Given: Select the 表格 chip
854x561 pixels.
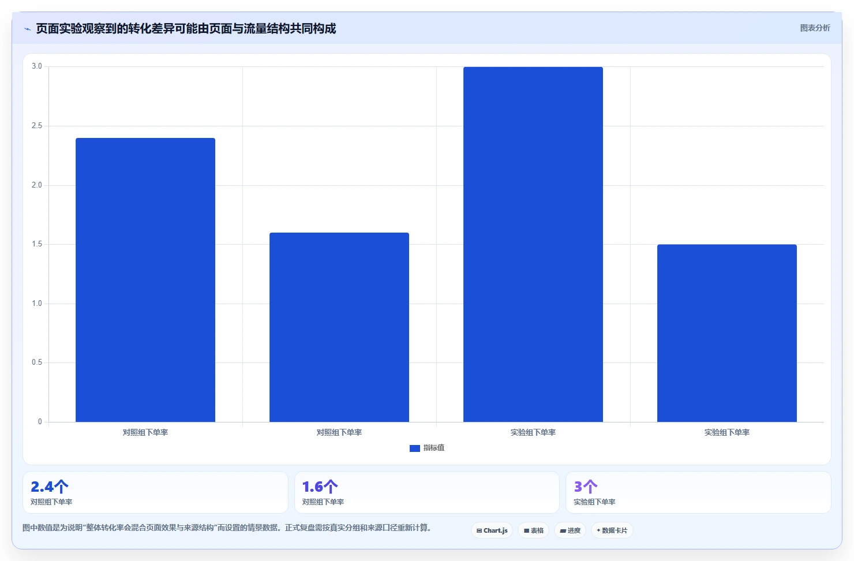Looking at the screenshot, I should (534, 530).
